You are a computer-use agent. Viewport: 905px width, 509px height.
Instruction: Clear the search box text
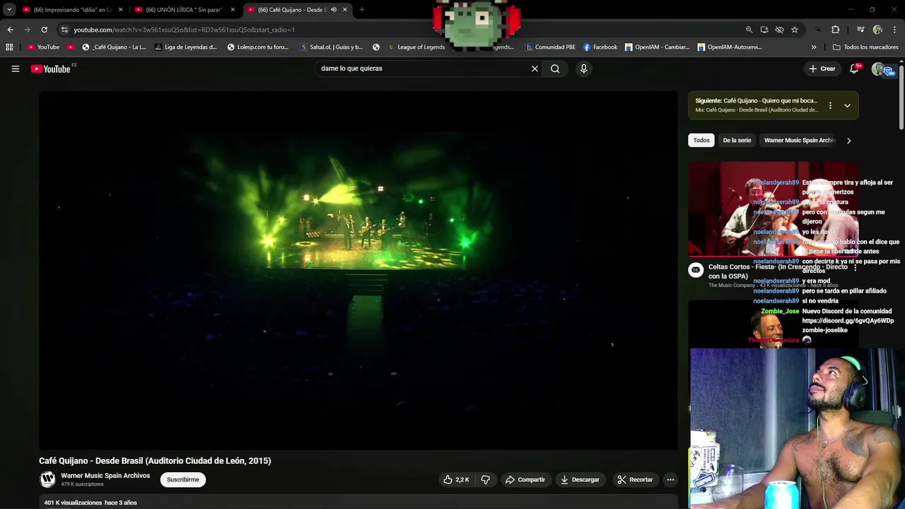[x=535, y=69]
